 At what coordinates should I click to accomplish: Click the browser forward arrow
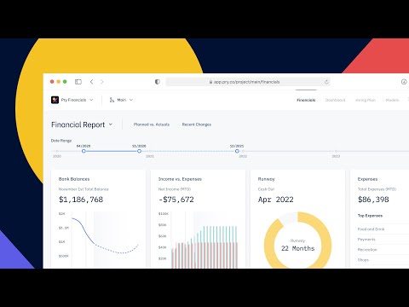coord(102,82)
